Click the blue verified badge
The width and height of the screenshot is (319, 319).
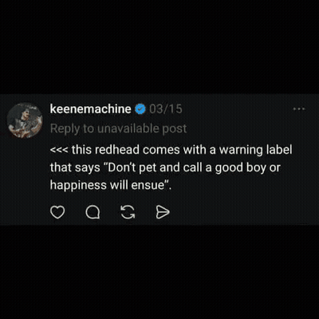pyautogui.click(x=140, y=109)
